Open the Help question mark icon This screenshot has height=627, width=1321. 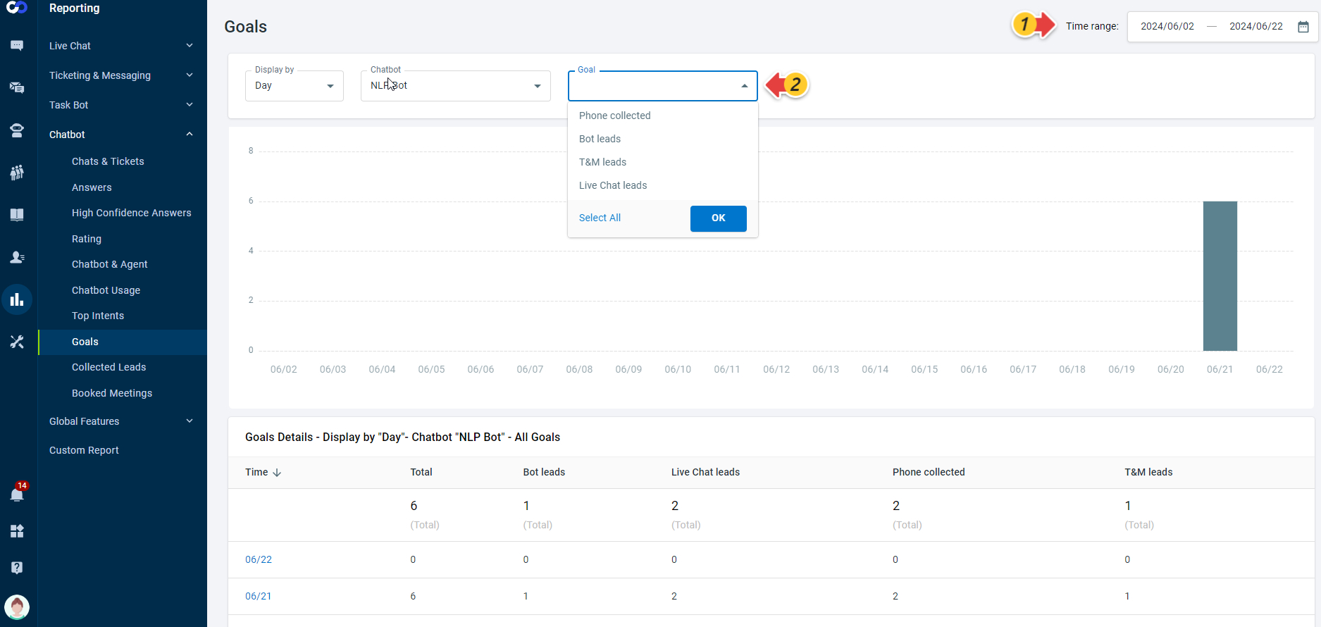pos(17,568)
